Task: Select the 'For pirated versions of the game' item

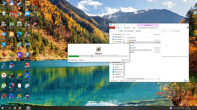Action: click(141, 50)
